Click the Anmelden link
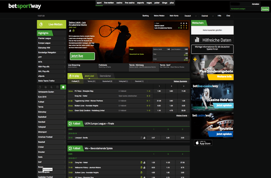 (255, 4)
